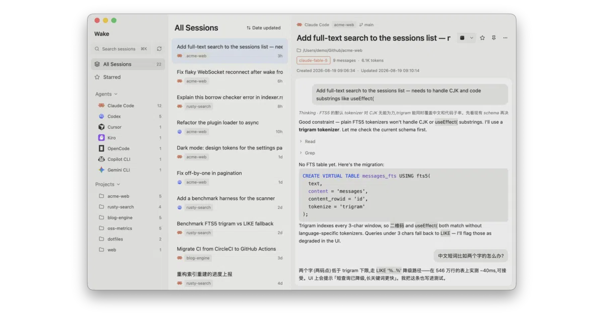The image size is (604, 317).
Task: Click the more options ellipsis icon
Action: 505,38
